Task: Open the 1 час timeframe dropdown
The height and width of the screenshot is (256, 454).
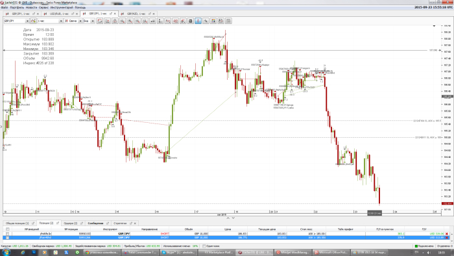Action: coord(60,21)
